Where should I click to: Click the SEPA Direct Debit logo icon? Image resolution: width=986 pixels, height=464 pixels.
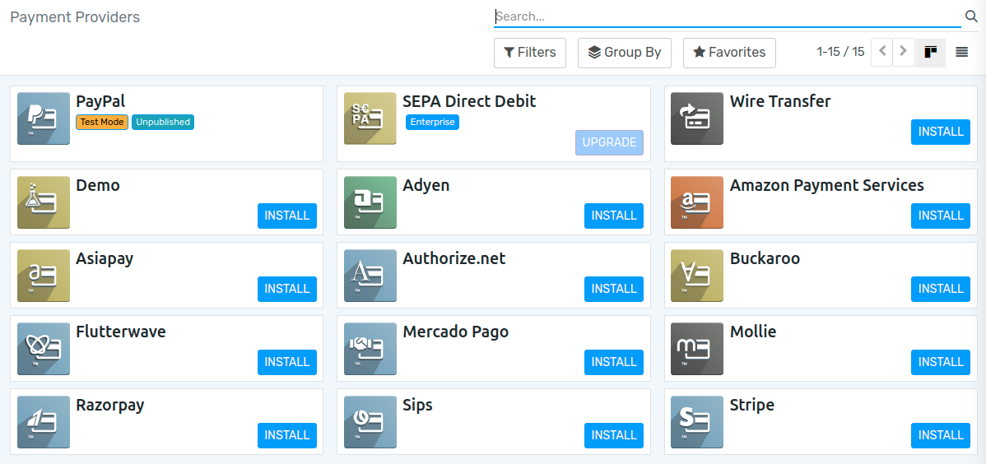[370, 118]
